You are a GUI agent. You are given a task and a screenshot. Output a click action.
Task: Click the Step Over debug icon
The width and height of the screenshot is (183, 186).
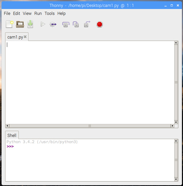pos(66,24)
